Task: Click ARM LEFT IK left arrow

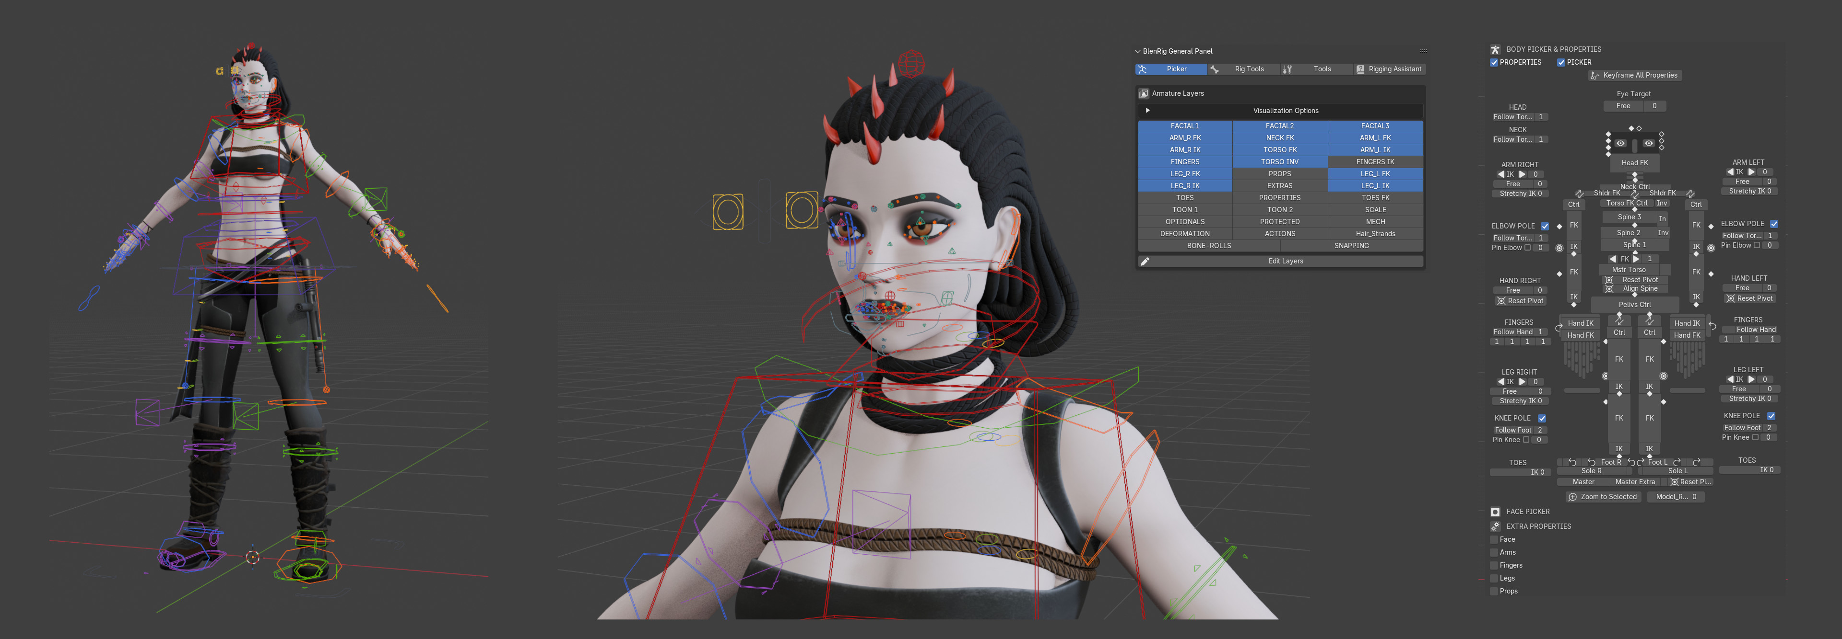Action: [1730, 172]
